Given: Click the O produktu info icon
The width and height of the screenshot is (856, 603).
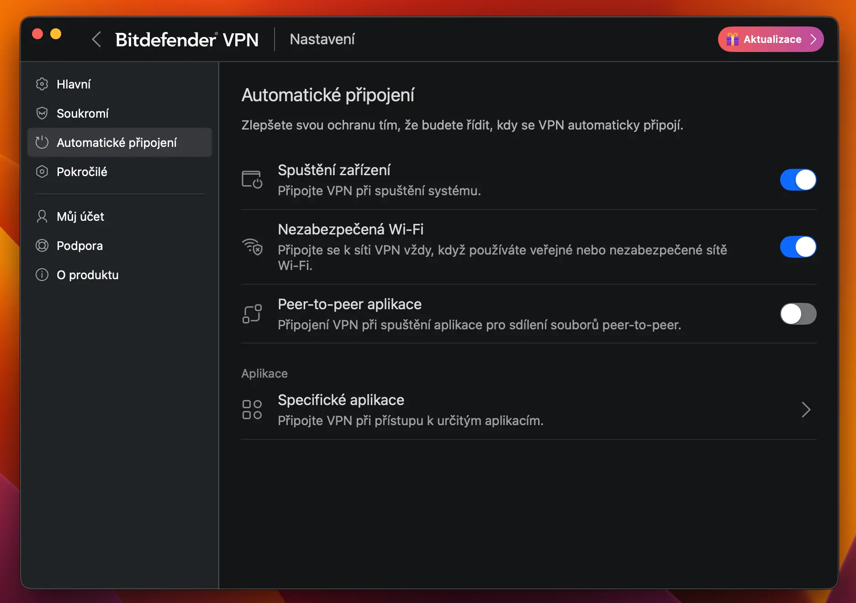Looking at the screenshot, I should point(42,275).
